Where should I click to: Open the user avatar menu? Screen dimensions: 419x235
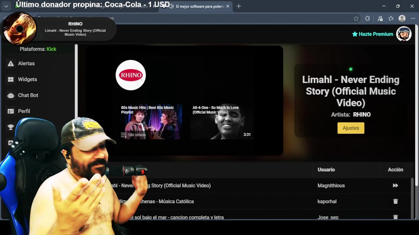404,34
